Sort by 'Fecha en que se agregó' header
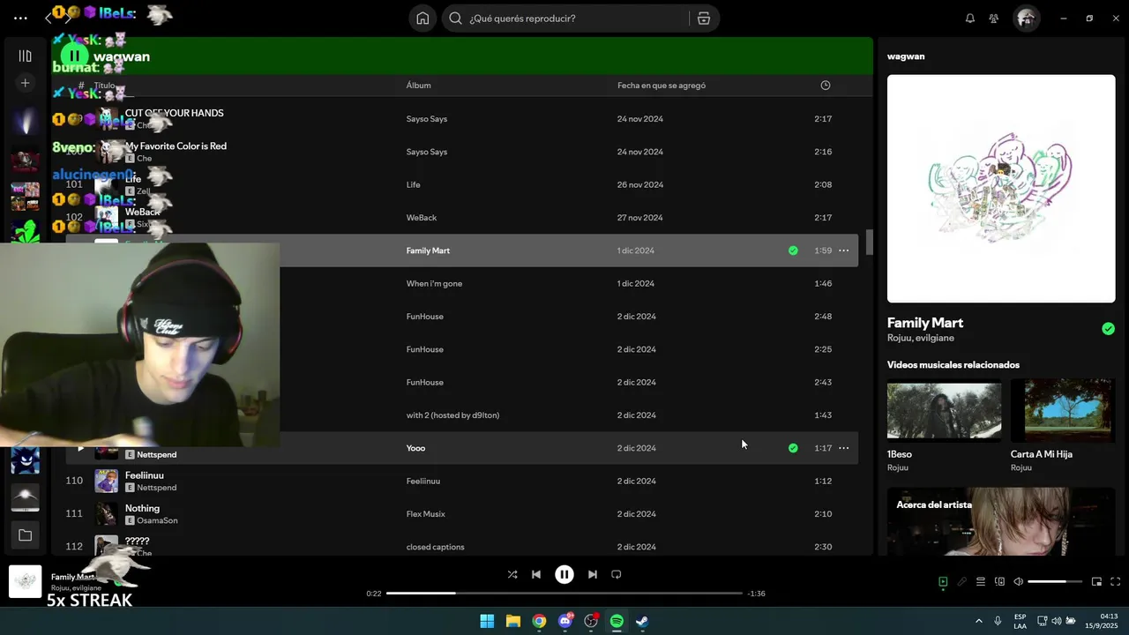 click(x=662, y=86)
